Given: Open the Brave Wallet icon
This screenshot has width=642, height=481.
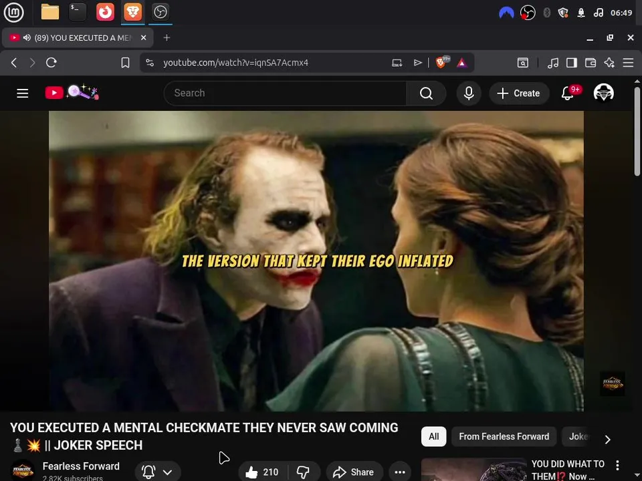Looking at the screenshot, I should [591, 63].
